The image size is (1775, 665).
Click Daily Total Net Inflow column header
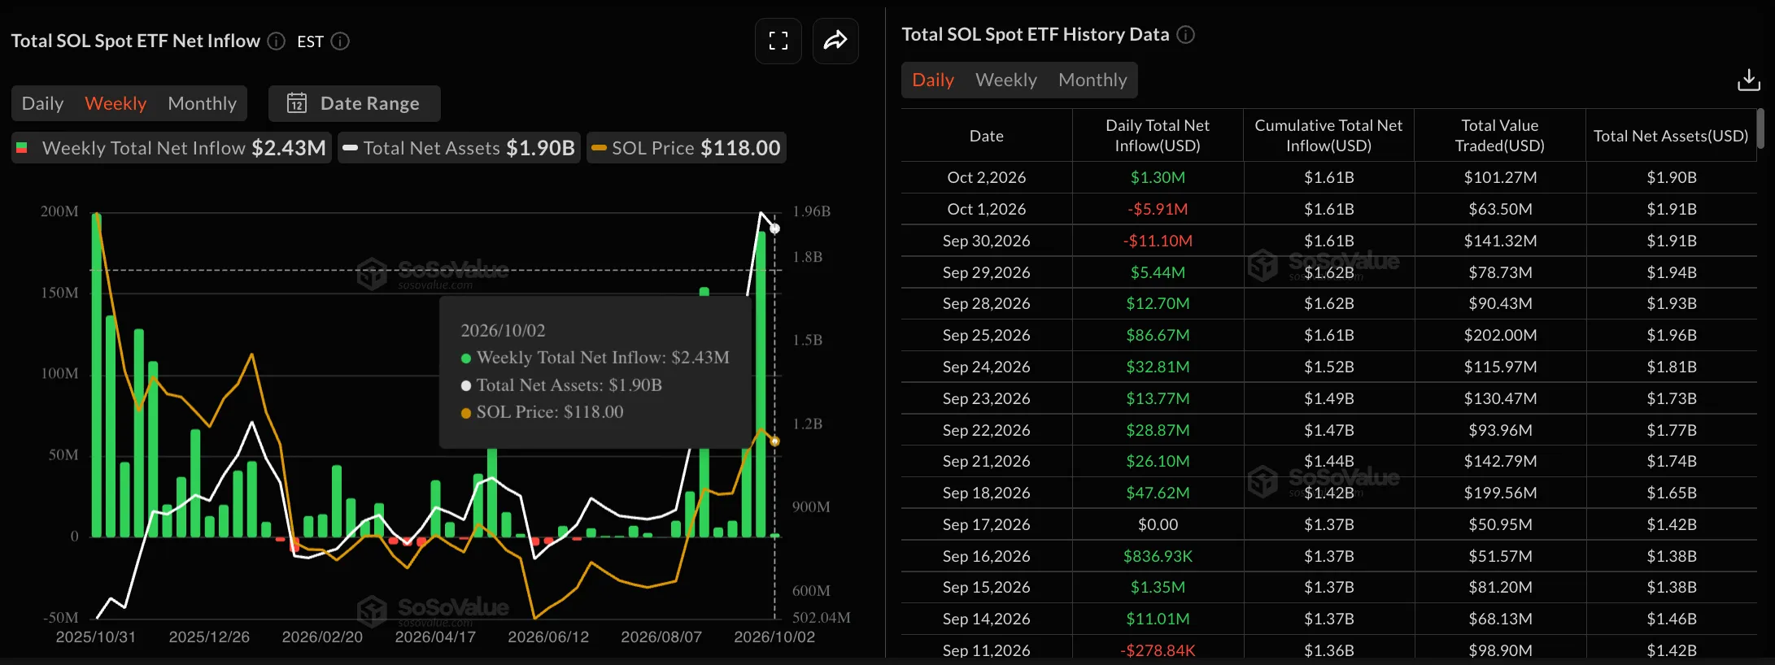[1158, 136]
